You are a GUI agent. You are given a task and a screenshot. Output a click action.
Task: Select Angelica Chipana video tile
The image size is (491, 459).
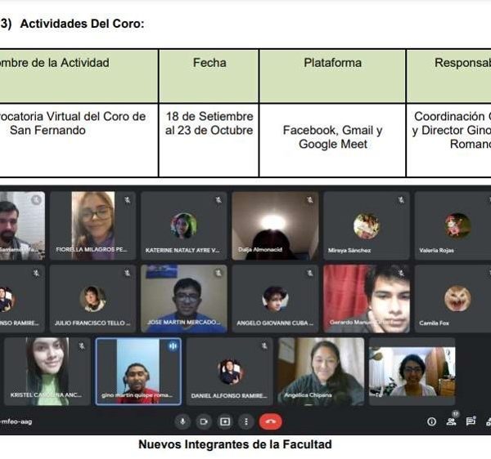[x=321, y=372]
